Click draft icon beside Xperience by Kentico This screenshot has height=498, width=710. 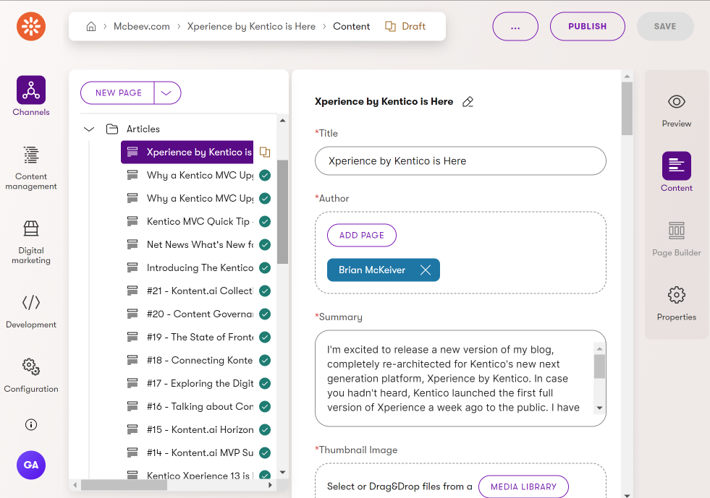tap(265, 152)
